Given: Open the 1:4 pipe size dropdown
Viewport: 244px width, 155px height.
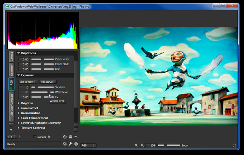Looking at the screenshot, I should point(12,137).
